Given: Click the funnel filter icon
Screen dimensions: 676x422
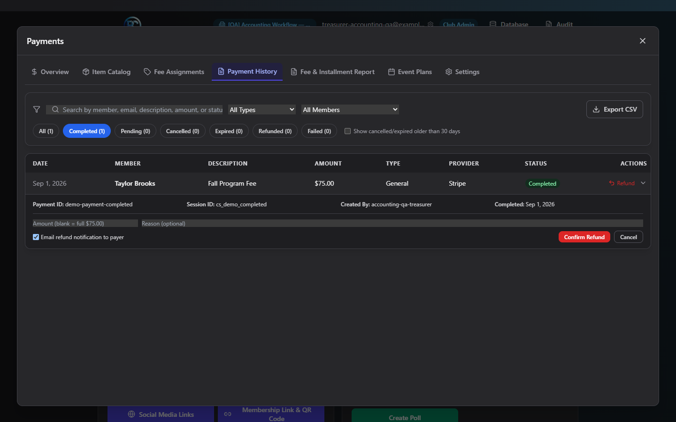Looking at the screenshot, I should click(x=37, y=109).
